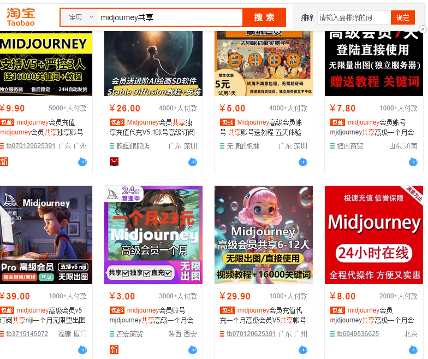Open the red Midjourney 24小时在线 image
Image resolution: width=428 pixels, height=359 pixels.
374,235
